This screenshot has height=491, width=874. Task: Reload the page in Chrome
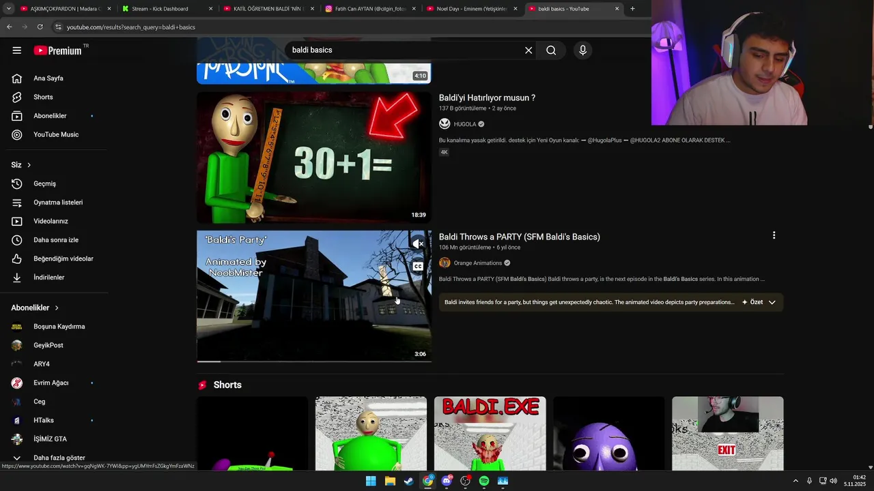(40, 27)
